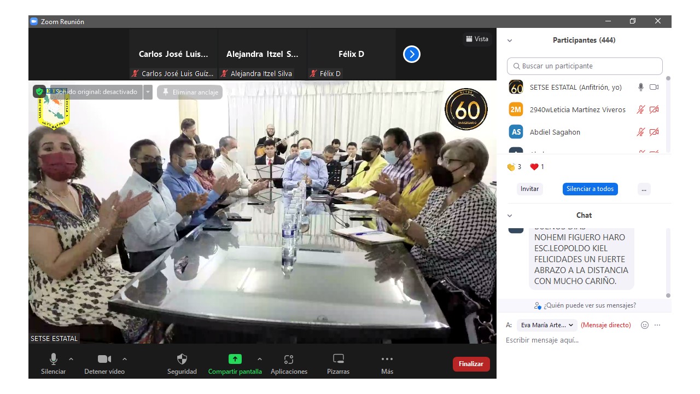Toggle SETSE ESTATAL microphone icon
This screenshot has height=394, width=700.
coord(641,87)
